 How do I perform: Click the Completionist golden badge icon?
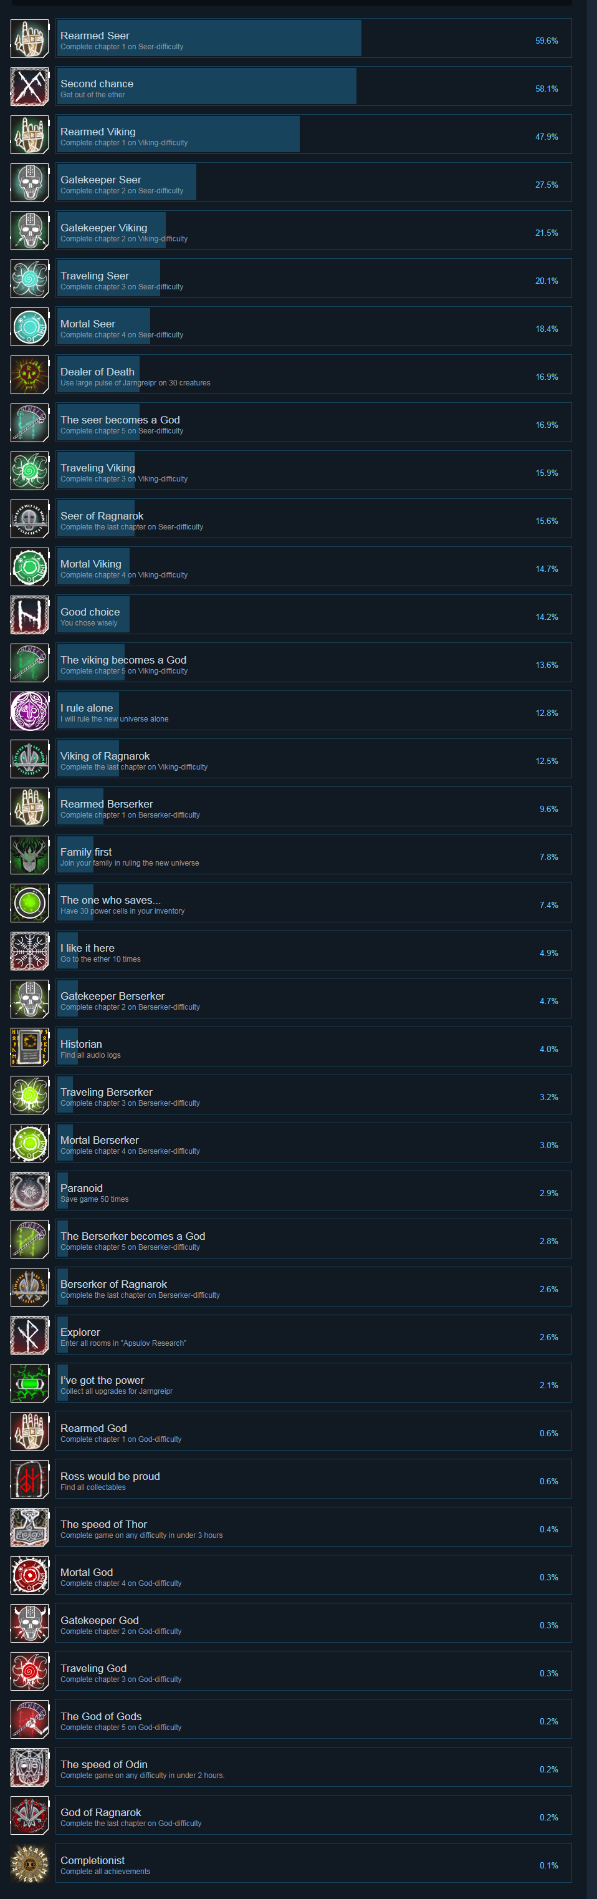[29, 1863]
